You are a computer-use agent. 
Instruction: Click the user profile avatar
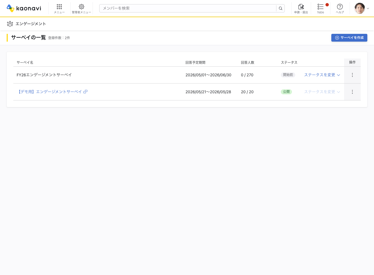coord(360,8)
